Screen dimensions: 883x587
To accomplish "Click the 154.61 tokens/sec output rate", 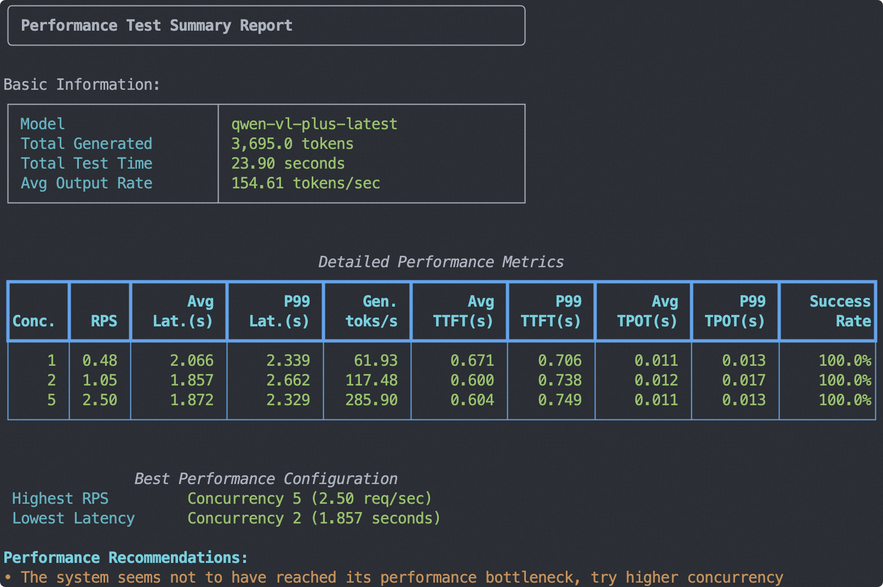I will pos(305,183).
